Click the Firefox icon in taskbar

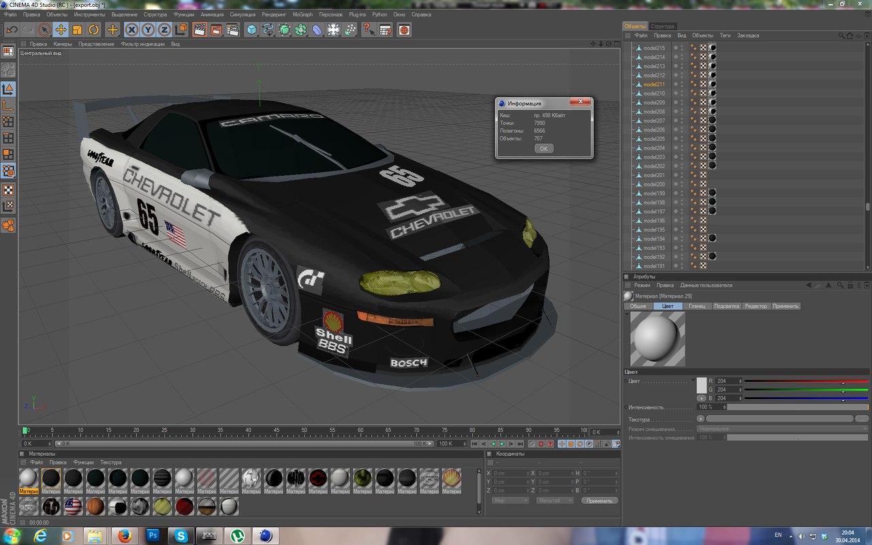click(125, 535)
